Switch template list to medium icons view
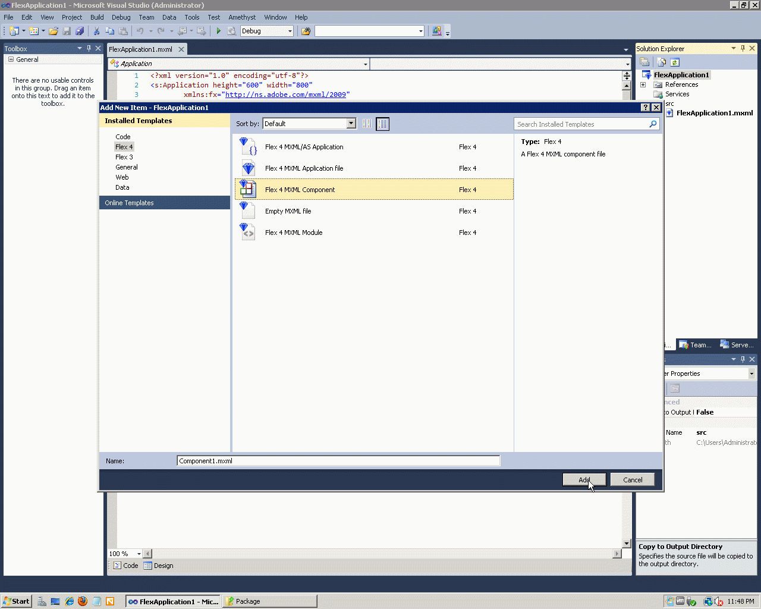Screen dimensions: 761x609 (382, 124)
